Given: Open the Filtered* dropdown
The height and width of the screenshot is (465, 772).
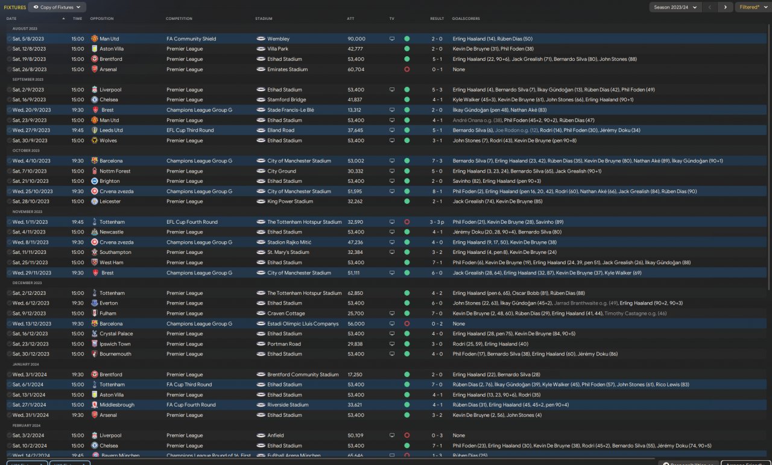Looking at the screenshot, I should [x=753, y=7].
